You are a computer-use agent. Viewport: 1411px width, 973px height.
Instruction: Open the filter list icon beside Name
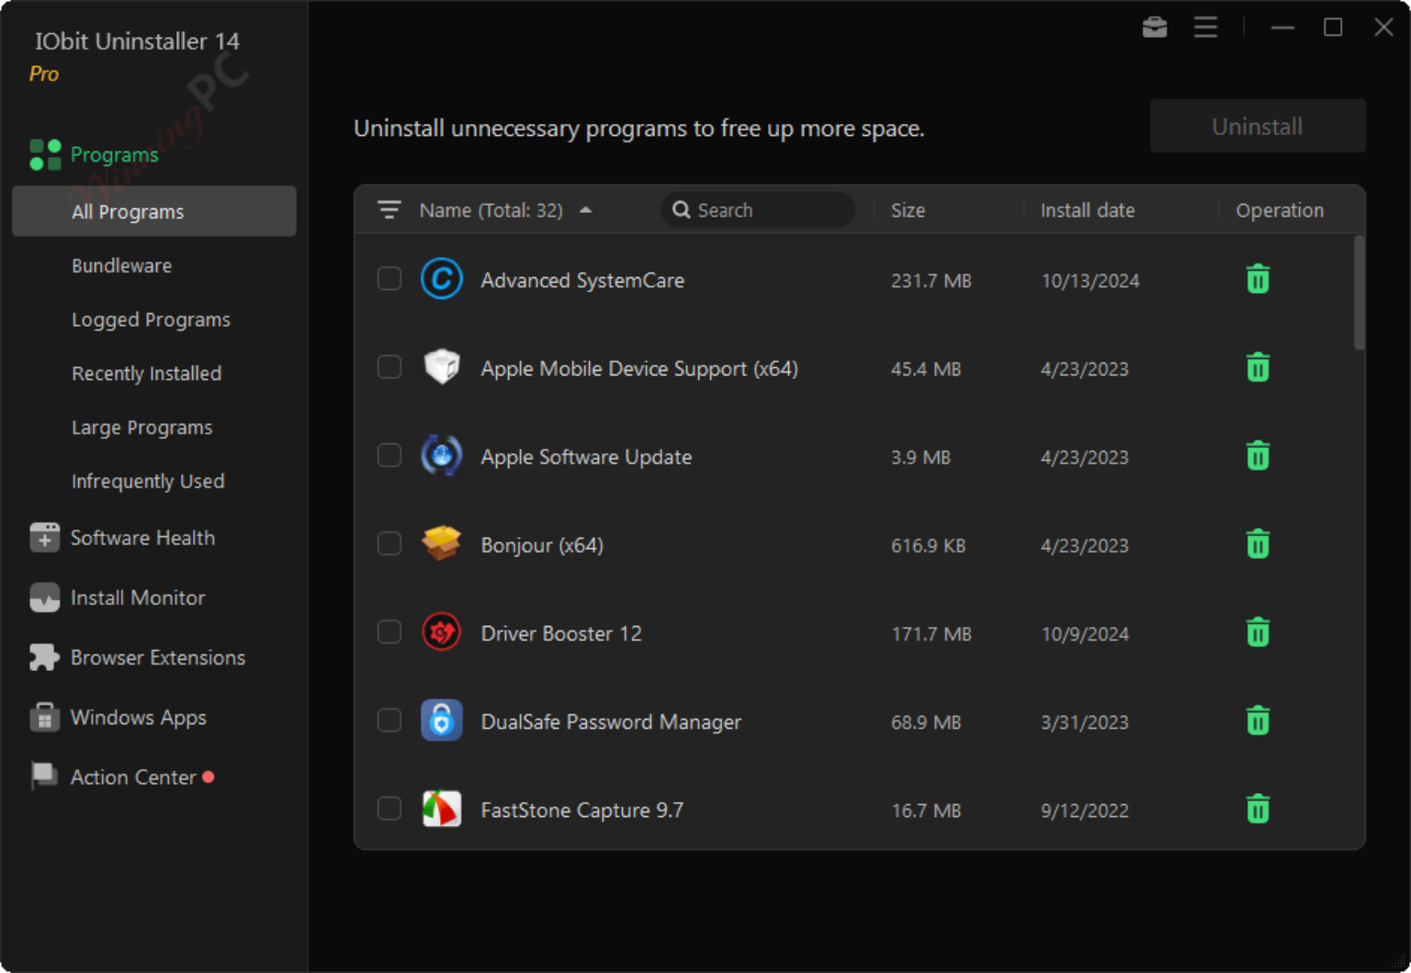click(389, 210)
